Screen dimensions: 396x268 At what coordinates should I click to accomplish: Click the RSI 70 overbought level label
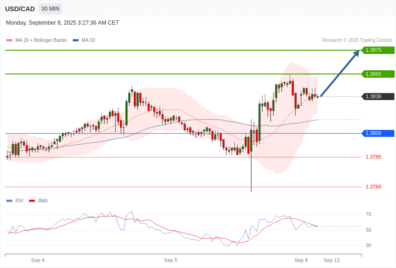369,214
